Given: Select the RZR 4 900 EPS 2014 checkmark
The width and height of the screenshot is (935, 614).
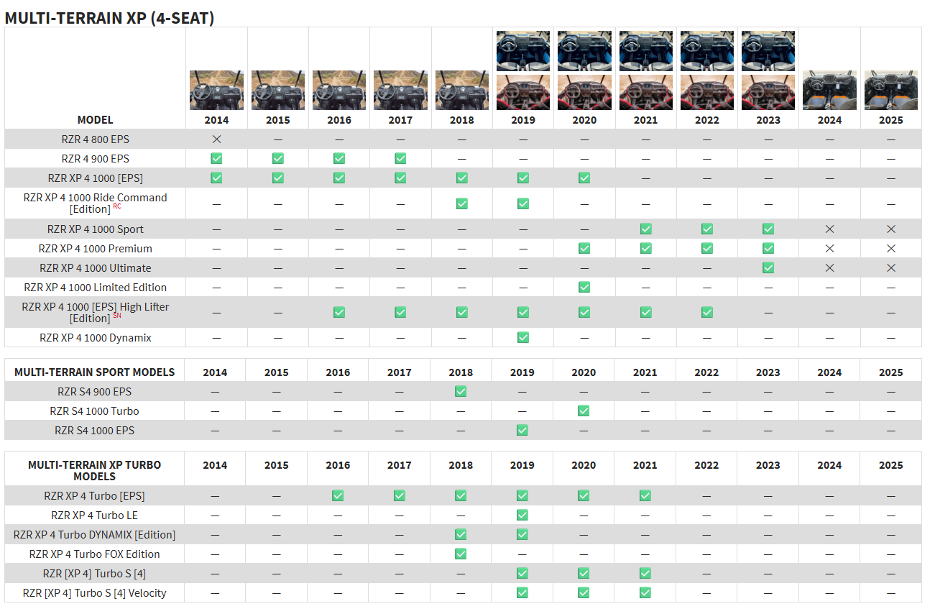Looking at the screenshot, I should [x=216, y=158].
